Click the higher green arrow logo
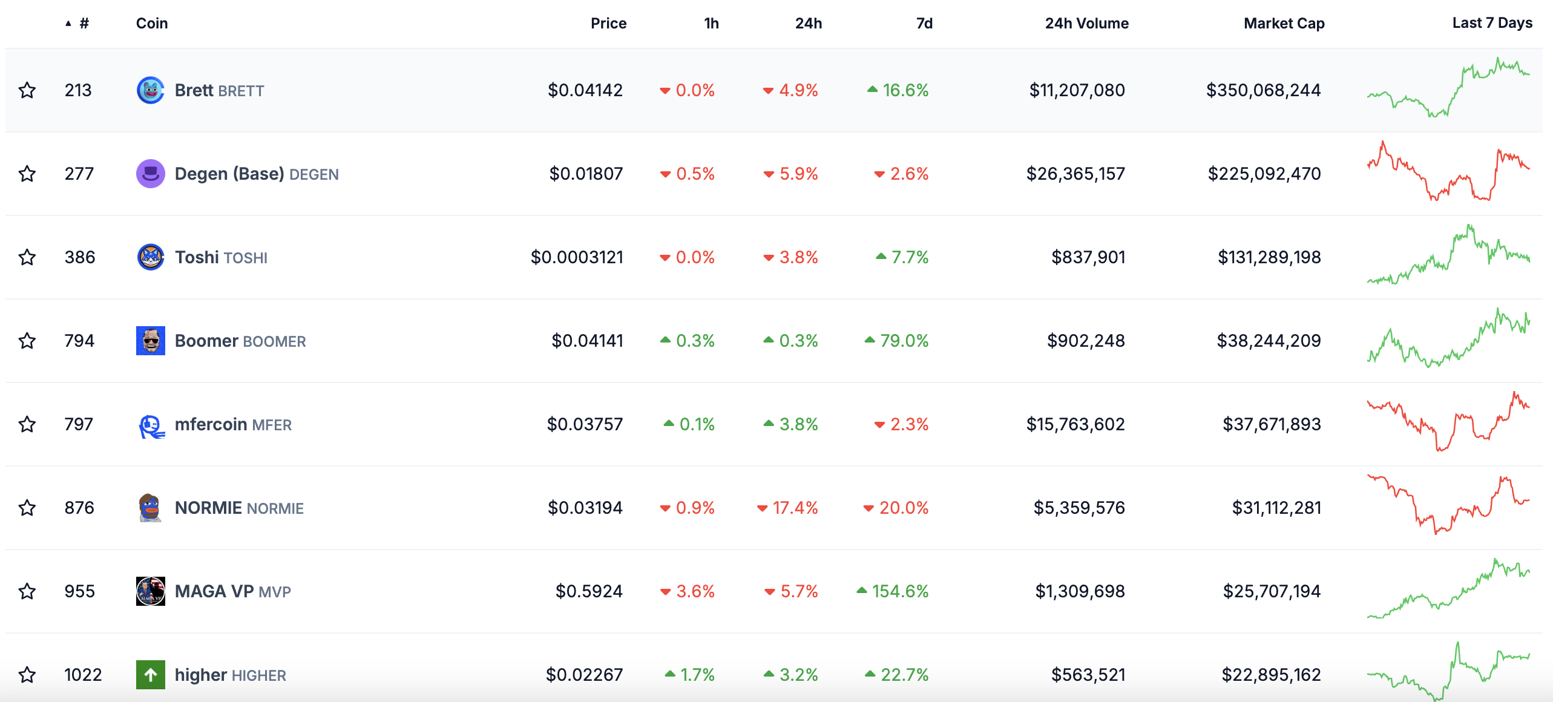Viewport: 1553px width, 702px height. point(151,675)
